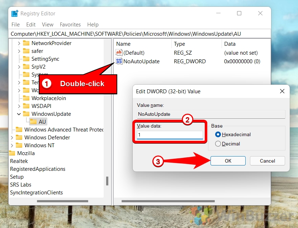Viewport: 298px width, 228px height.
Task: Select the Realtek key
Action: pos(19,161)
